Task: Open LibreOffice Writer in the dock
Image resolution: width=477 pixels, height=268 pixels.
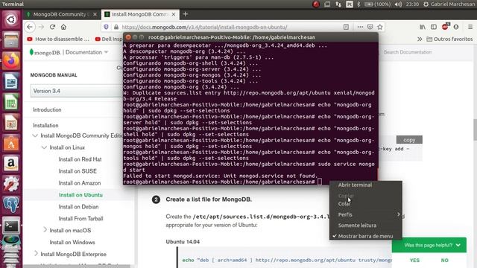Action: pos(11,82)
